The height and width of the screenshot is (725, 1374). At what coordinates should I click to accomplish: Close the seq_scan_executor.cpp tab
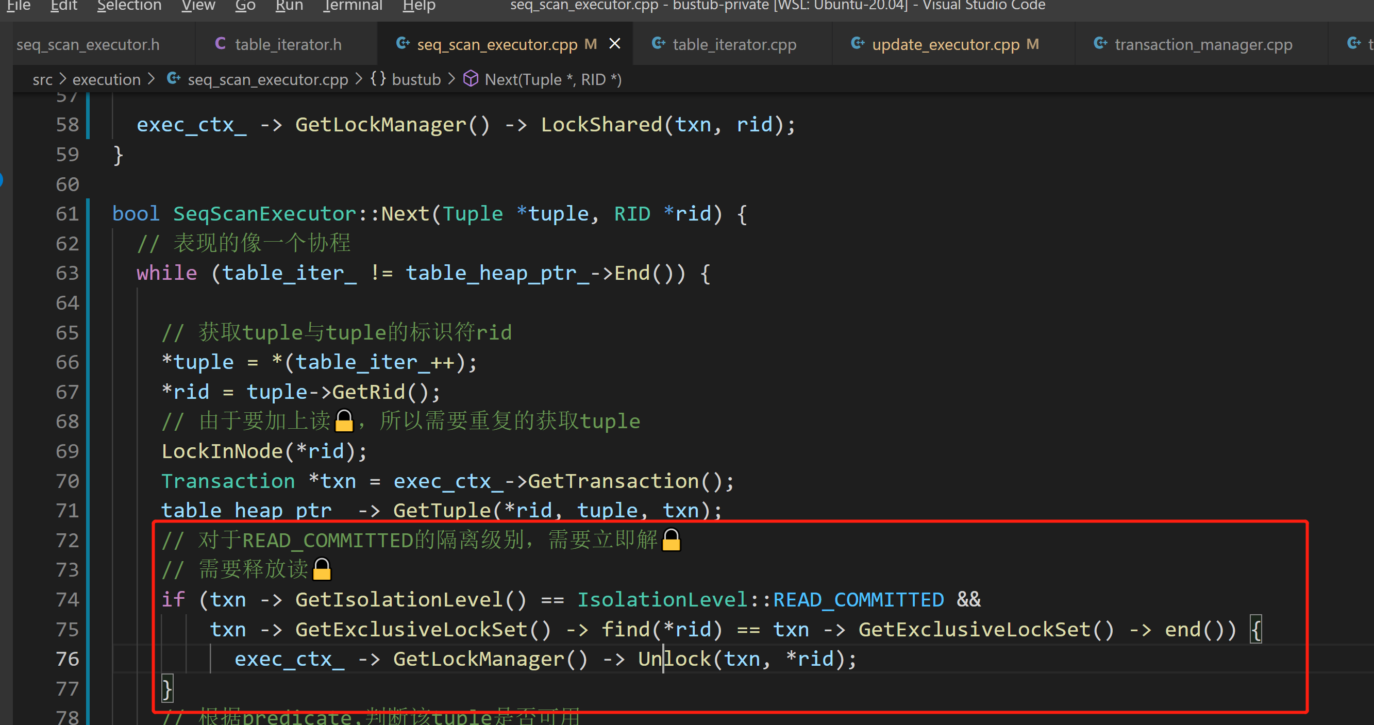point(614,44)
